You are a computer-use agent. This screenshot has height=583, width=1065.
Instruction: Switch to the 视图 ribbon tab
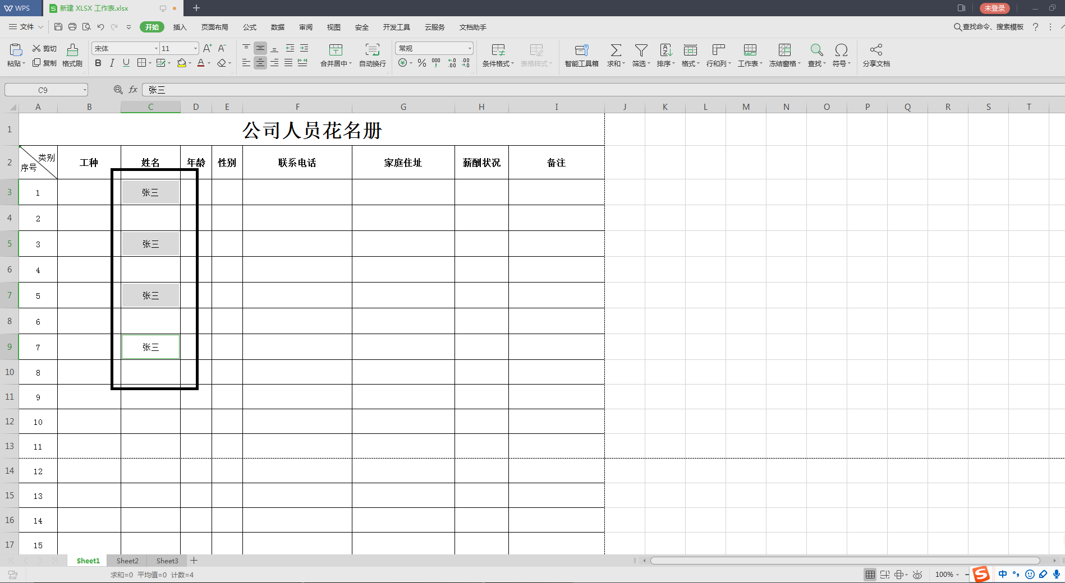click(334, 27)
